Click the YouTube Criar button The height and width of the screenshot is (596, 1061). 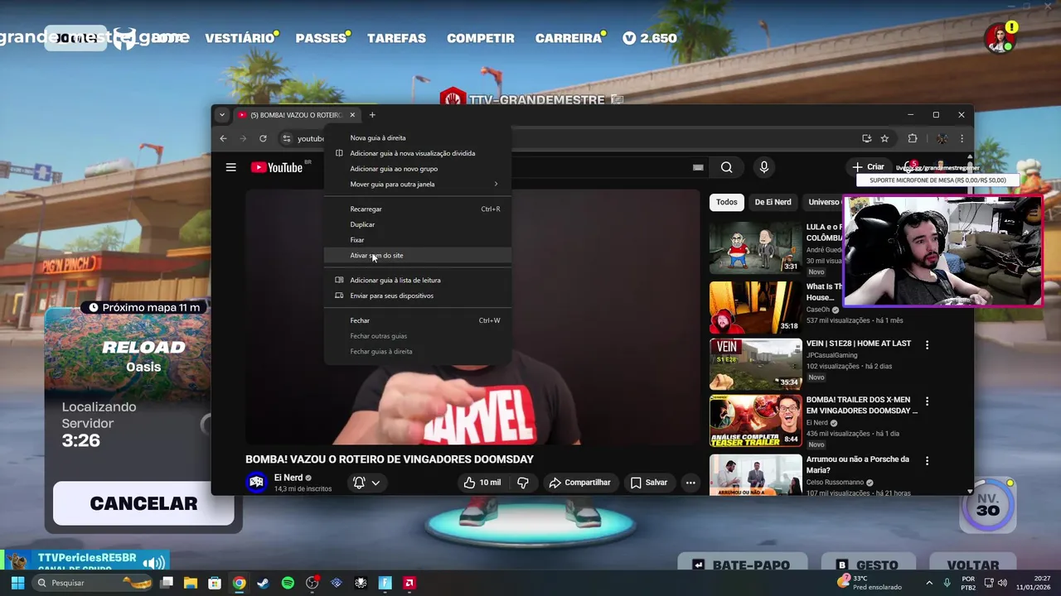click(868, 167)
